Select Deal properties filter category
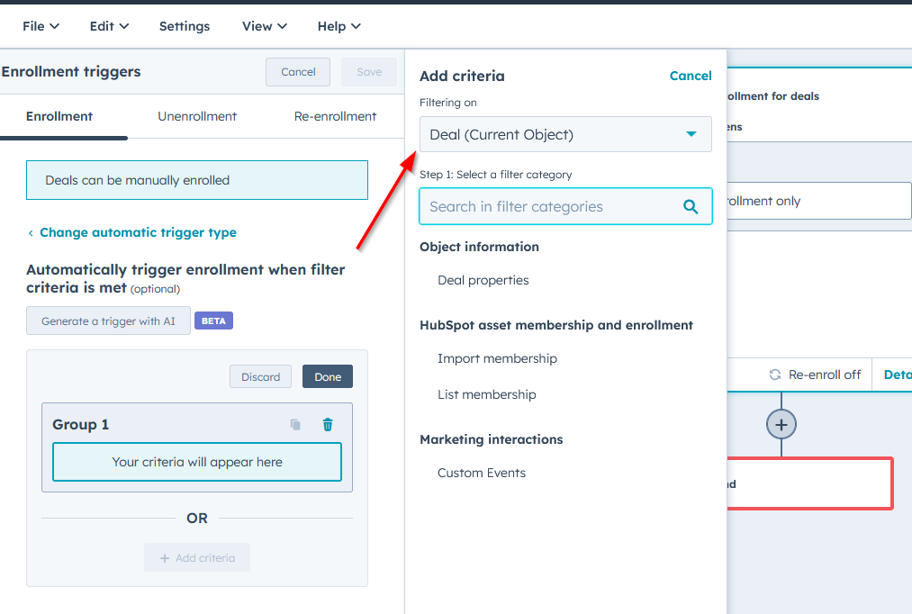 483,280
